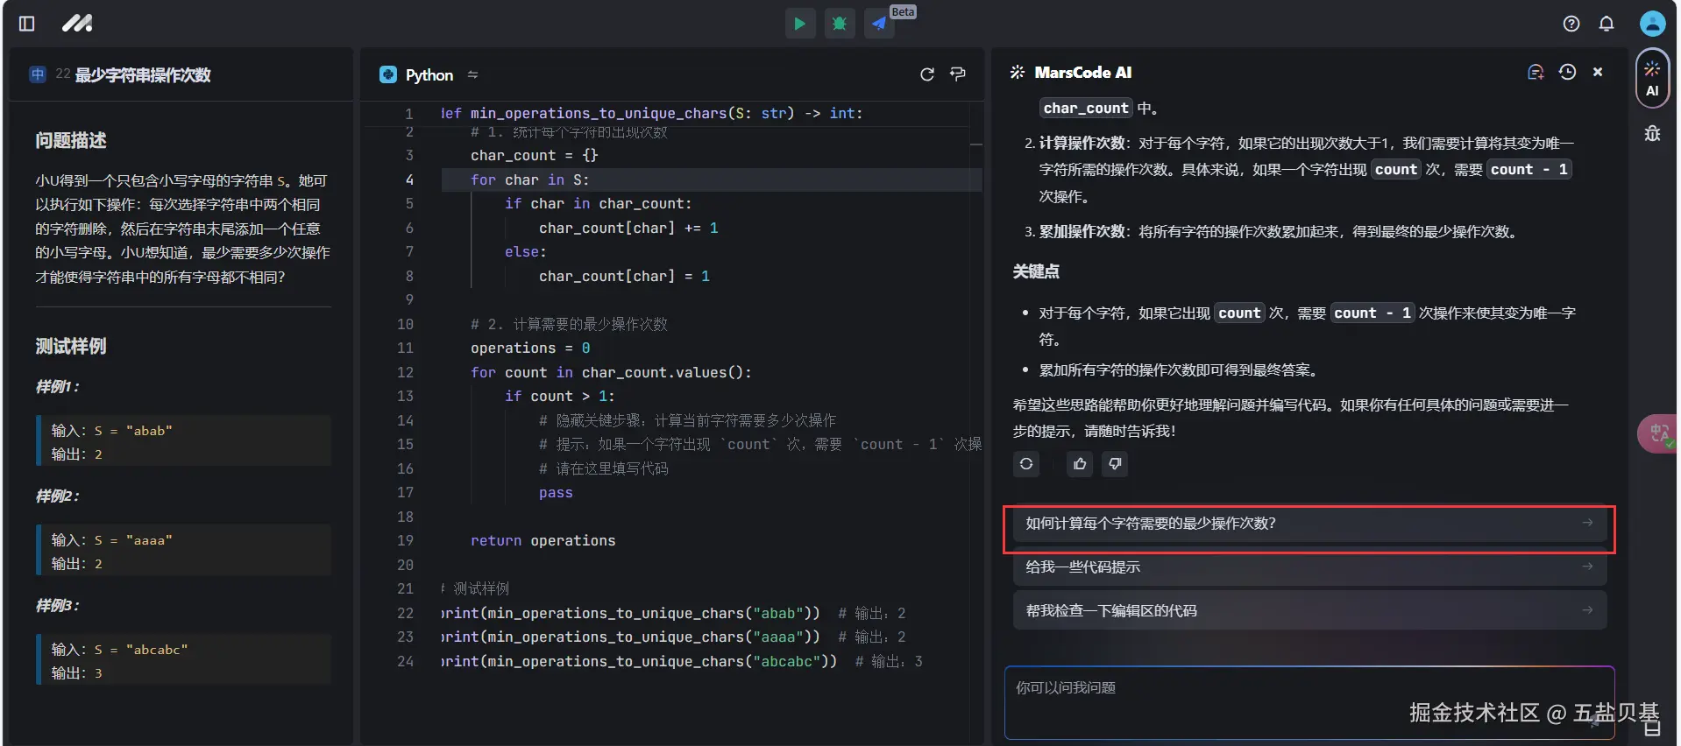Toggle the AI side tab button

click(1652, 78)
